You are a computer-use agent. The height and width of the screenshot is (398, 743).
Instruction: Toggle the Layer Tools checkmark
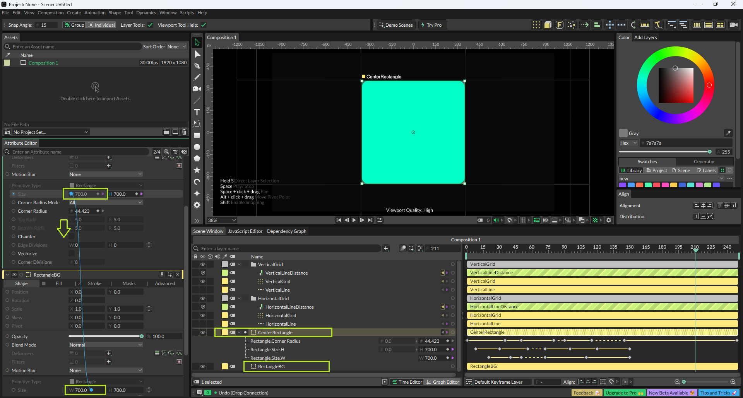tap(150, 25)
